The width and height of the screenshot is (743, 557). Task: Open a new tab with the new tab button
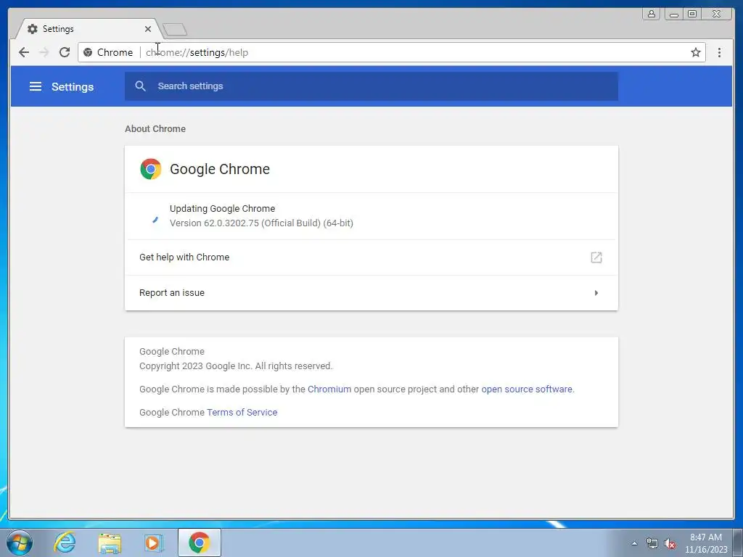coord(175,29)
